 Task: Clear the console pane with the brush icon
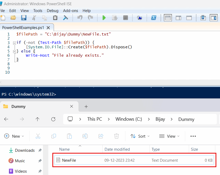tap(65, 18)
